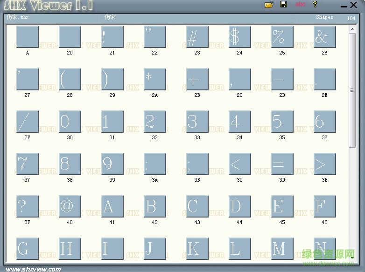The width and height of the screenshot is (365, 272).
Task: Select the digit 0 glyph tile 30
Action: pos(70,122)
